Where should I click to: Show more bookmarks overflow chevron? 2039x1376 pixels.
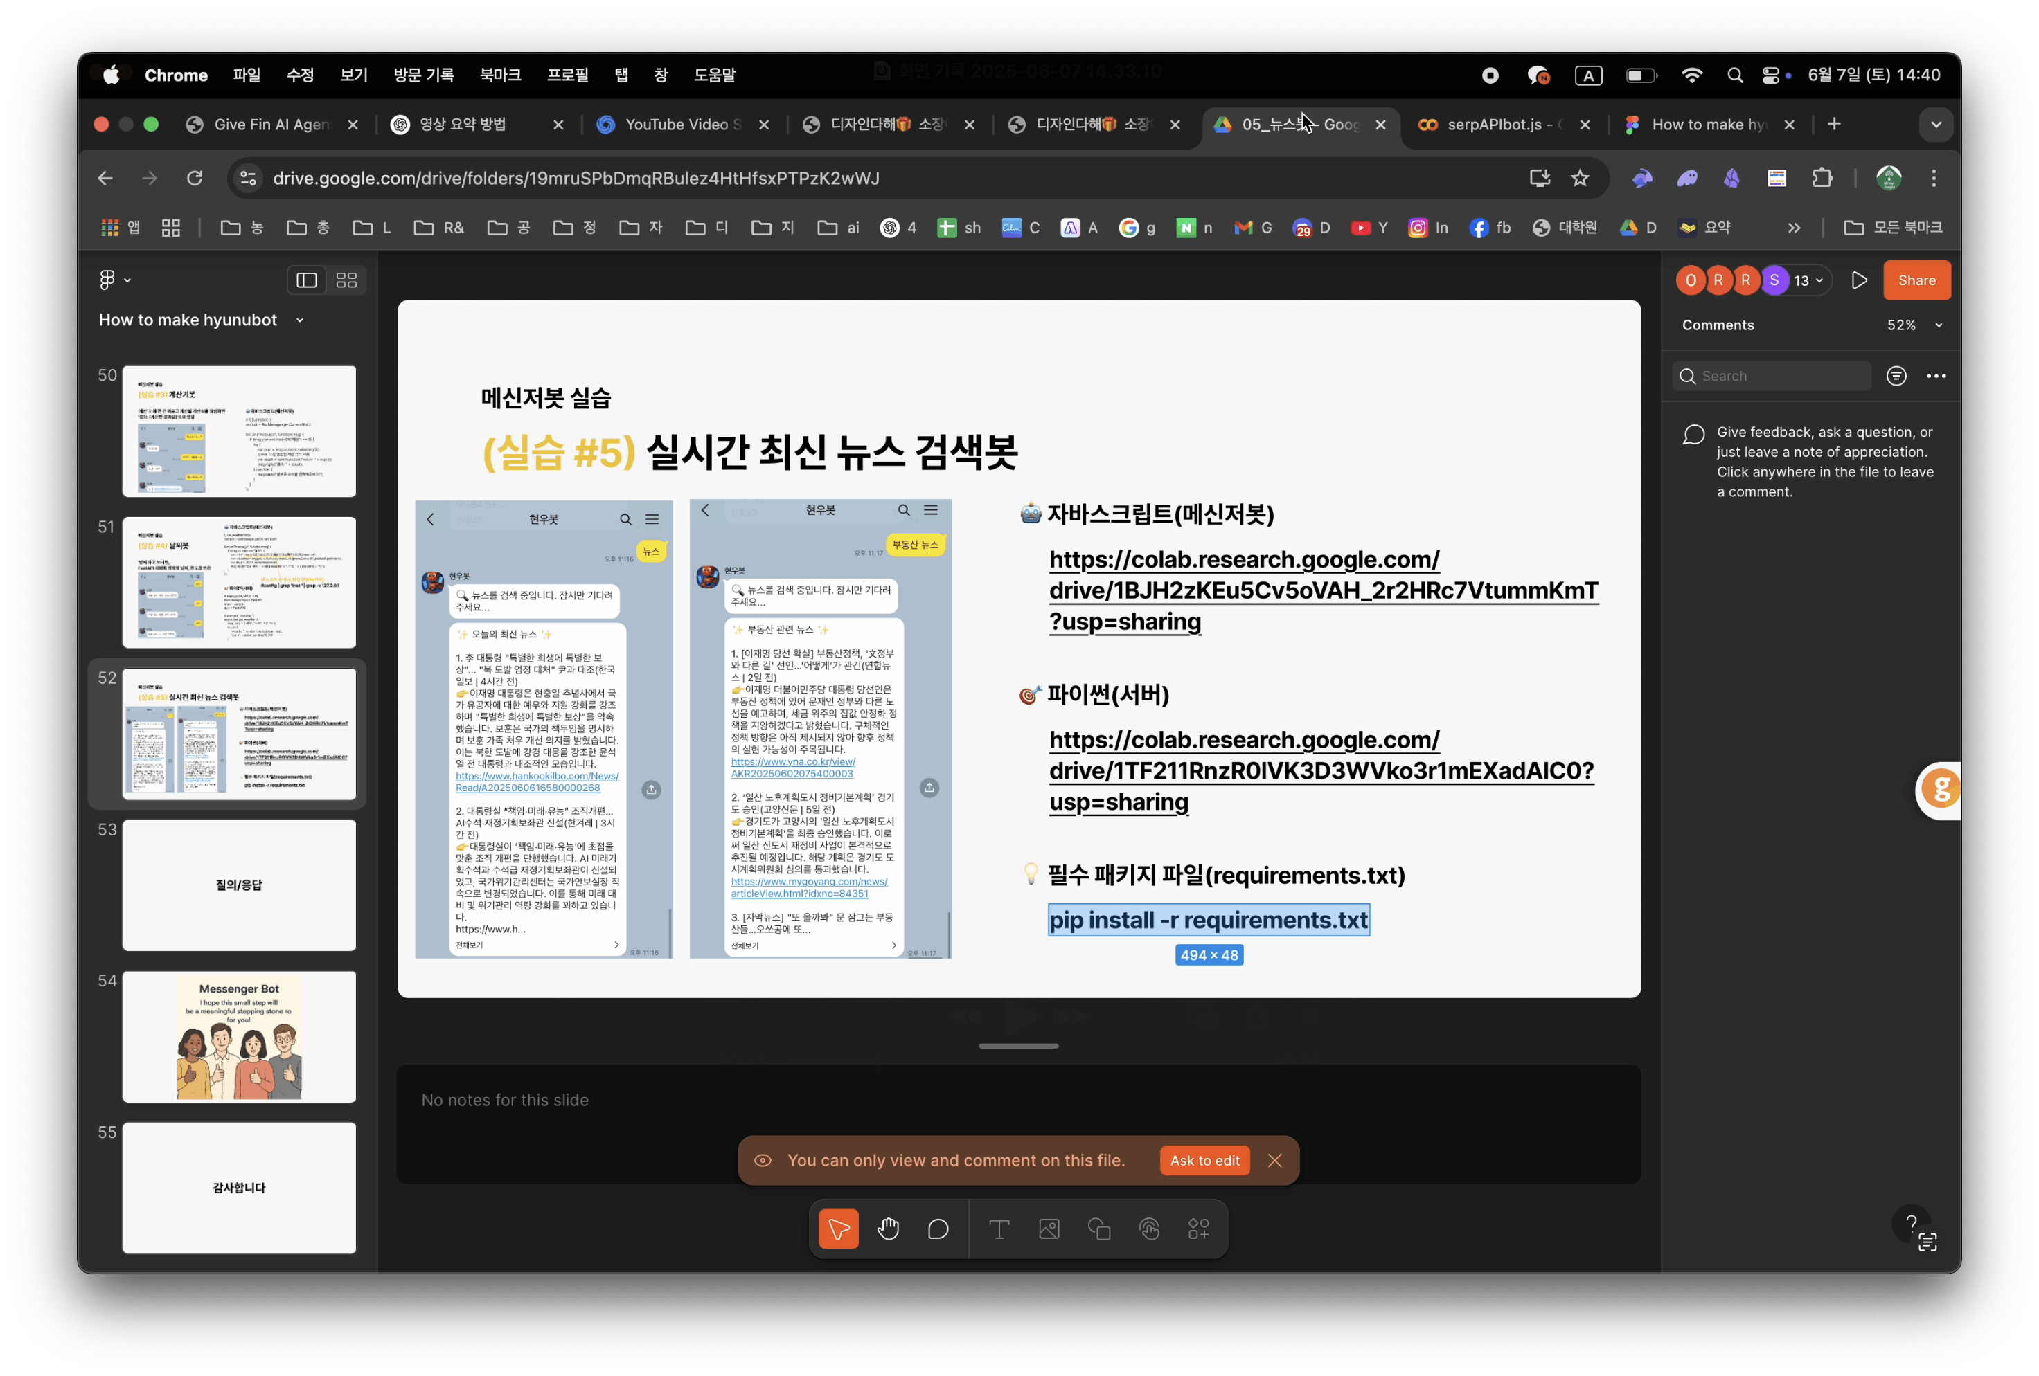click(x=1793, y=228)
